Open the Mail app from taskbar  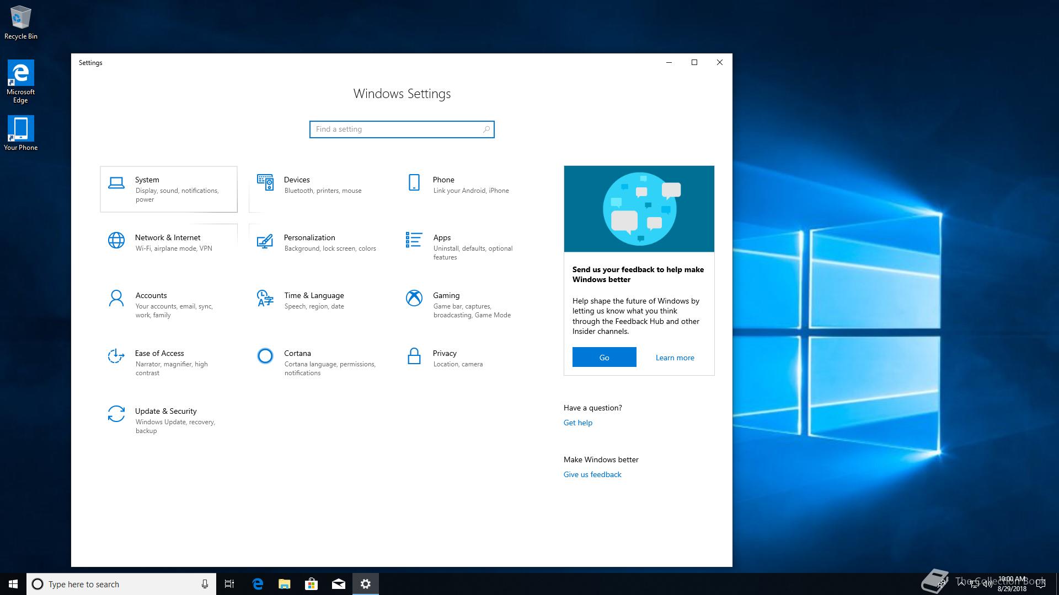point(339,584)
